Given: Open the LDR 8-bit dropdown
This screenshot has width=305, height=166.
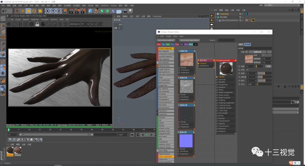Looking at the screenshot, I should 75,24.
